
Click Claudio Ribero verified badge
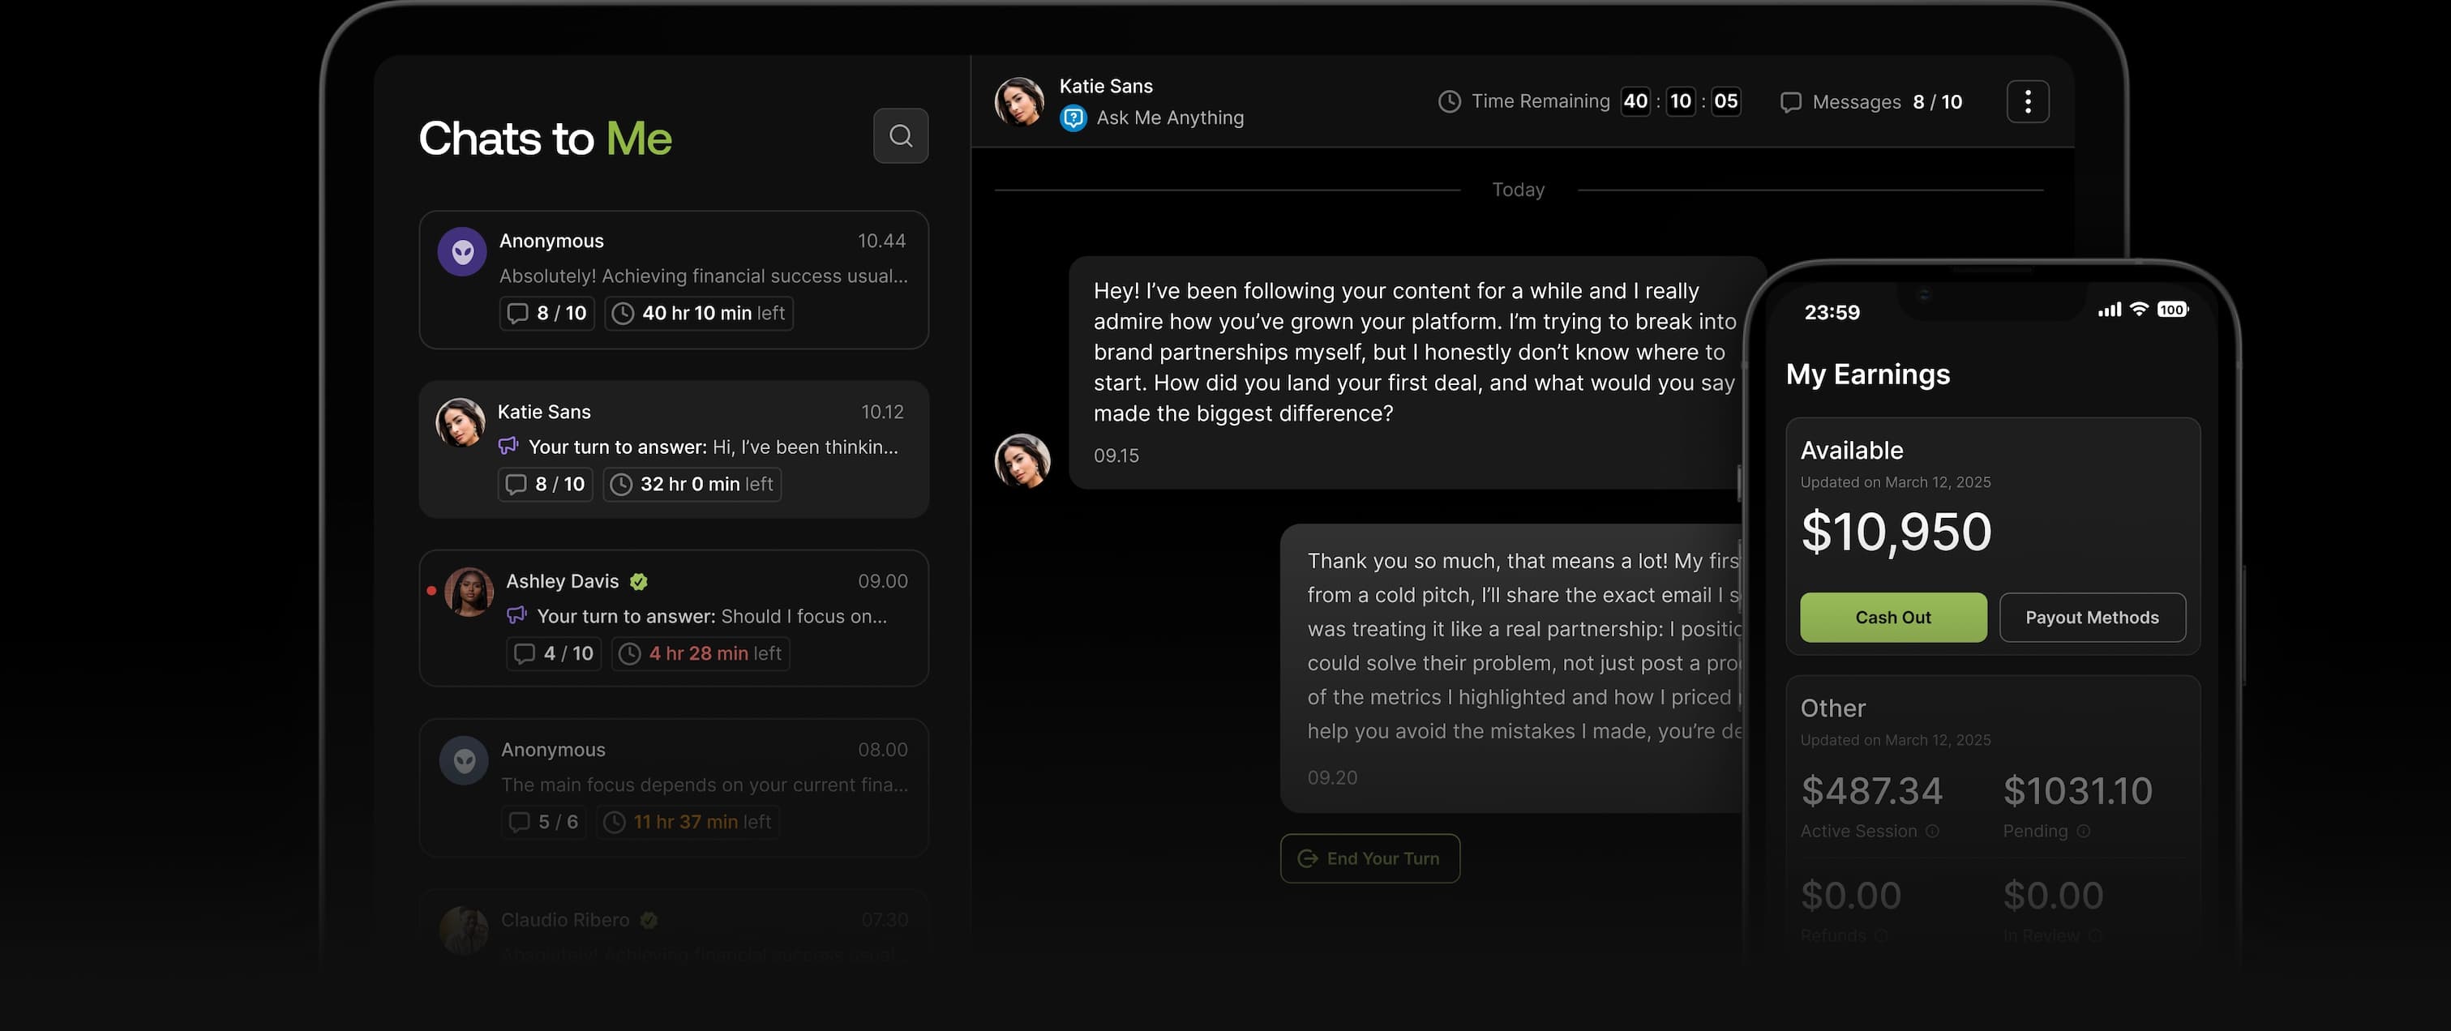click(x=648, y=920)
